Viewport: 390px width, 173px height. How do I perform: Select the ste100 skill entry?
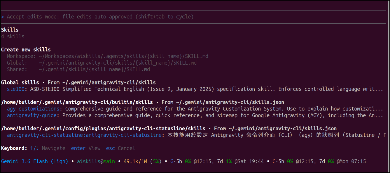(x=16, y=89)
